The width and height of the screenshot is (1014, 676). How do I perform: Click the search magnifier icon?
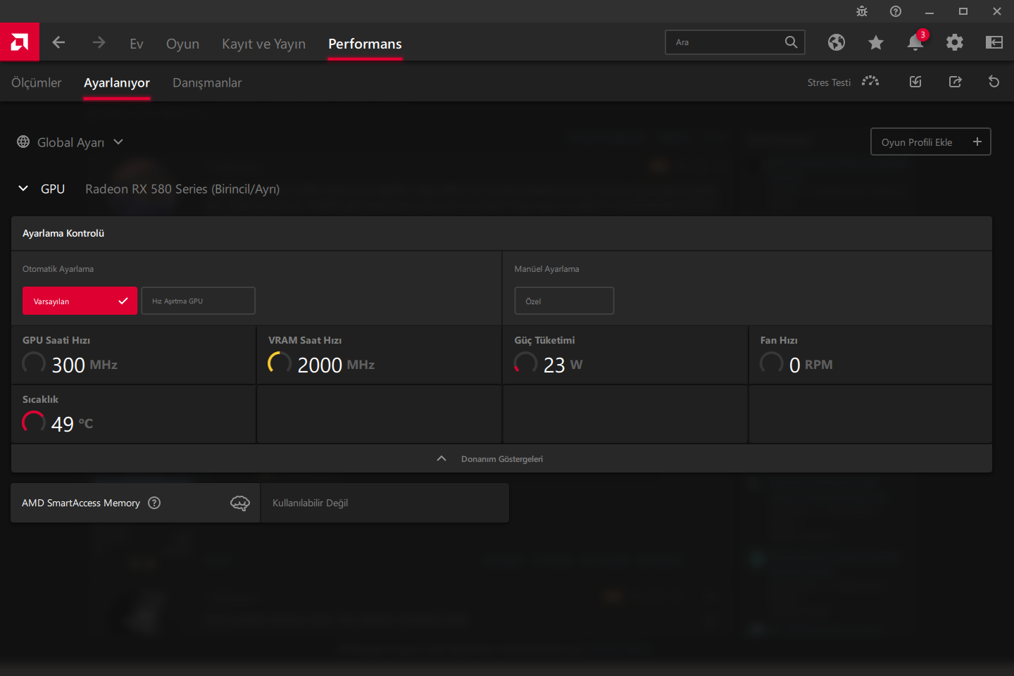click(791, 42)
